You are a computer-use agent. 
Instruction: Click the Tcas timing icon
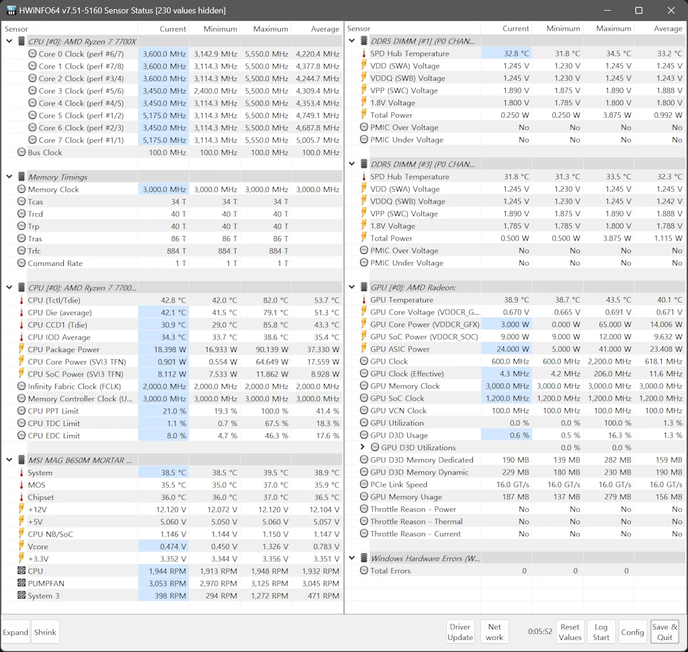21,201
